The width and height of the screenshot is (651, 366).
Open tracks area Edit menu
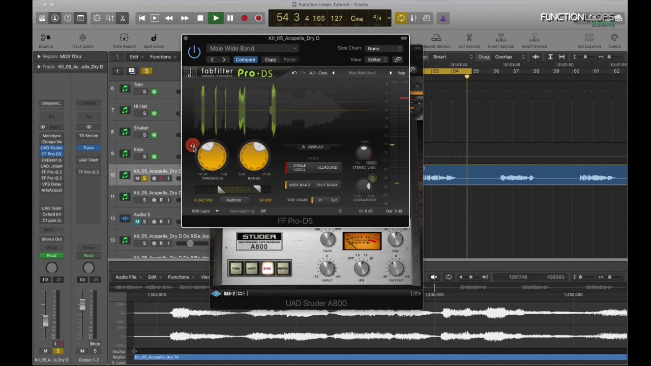point(137,56)
